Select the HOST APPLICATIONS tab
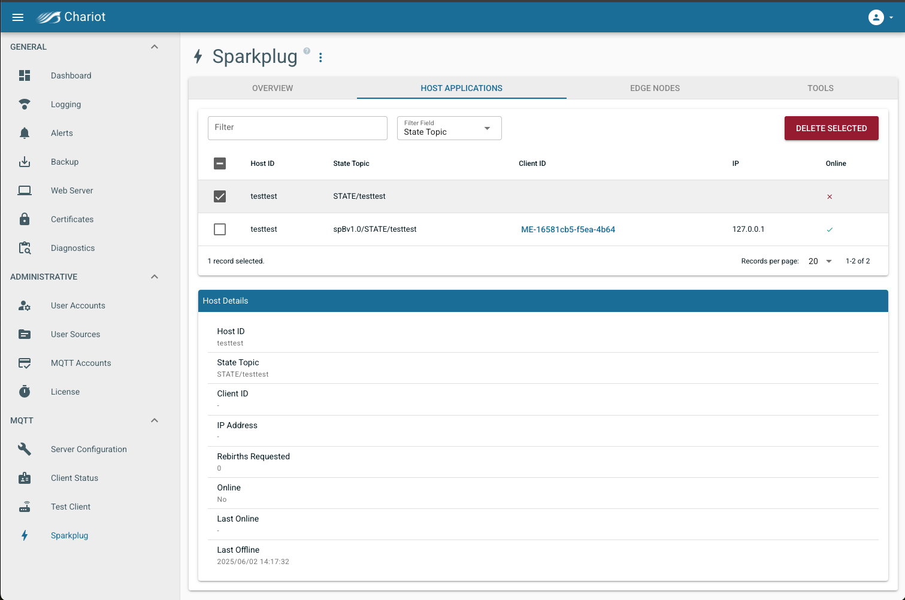The height and width of the screenshot is (600, 905). click(462, 88)
